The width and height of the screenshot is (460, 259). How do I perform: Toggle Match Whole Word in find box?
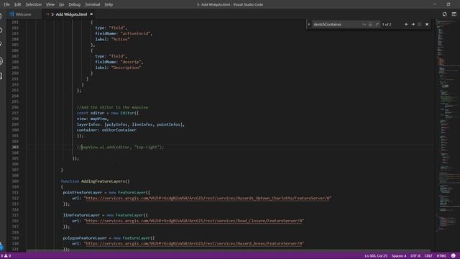click(371, 24)
